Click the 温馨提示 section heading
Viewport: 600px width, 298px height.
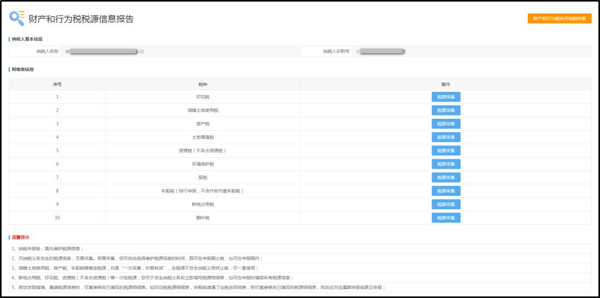tap(21, 238)
